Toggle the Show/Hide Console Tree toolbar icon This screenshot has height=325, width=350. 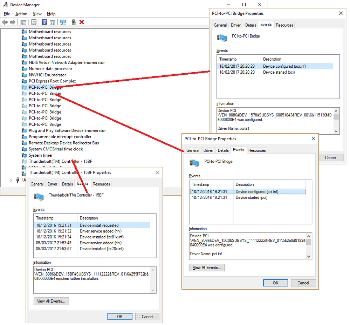pos(23,22)
